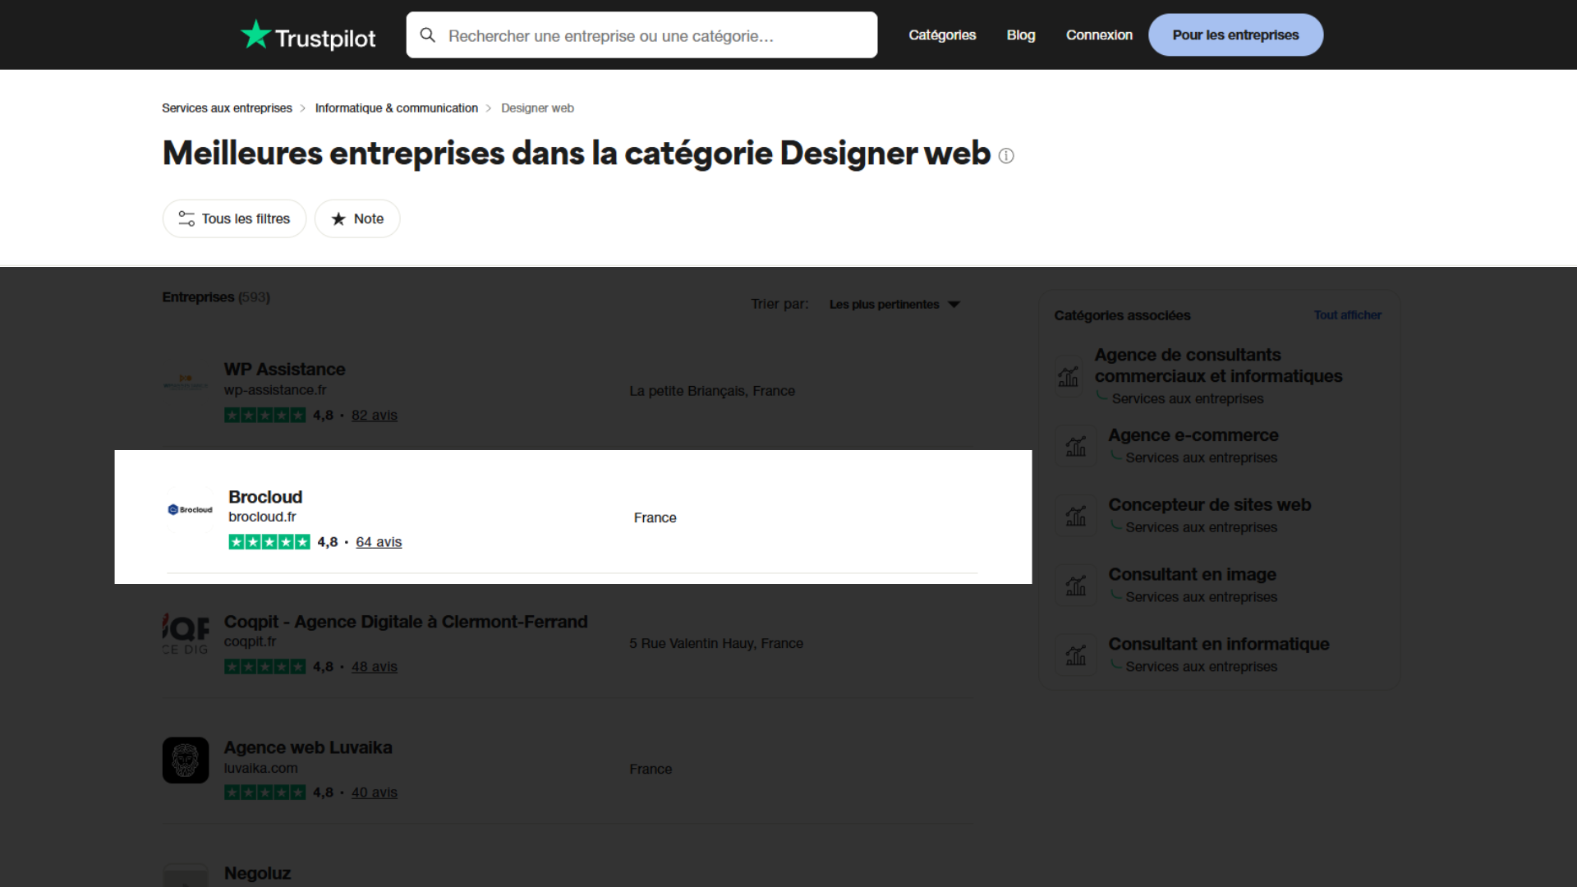
Task: Open the Negoluz company entry
Action: 257,874
